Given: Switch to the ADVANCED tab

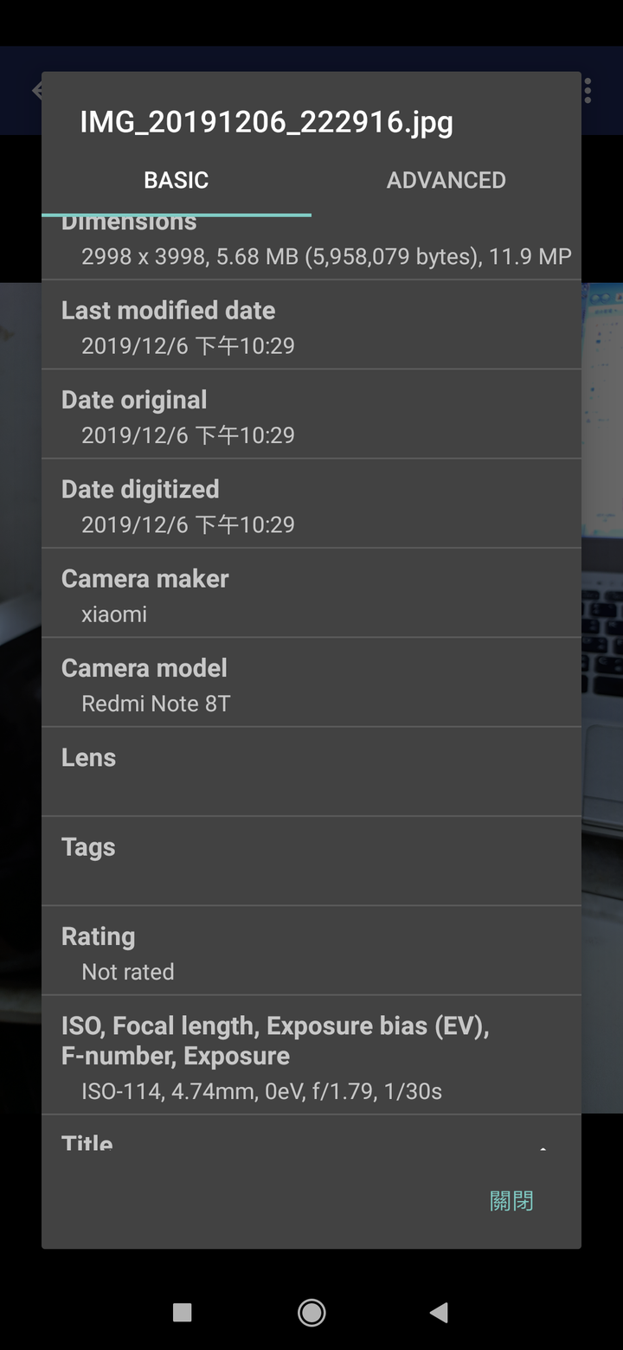Looking at the screenshot, I should [446, 180].
